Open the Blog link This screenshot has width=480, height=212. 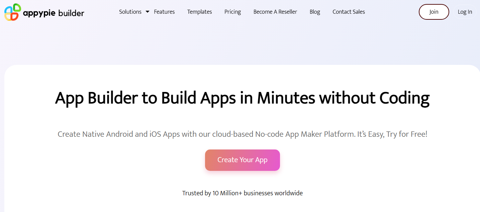point(315,12)
